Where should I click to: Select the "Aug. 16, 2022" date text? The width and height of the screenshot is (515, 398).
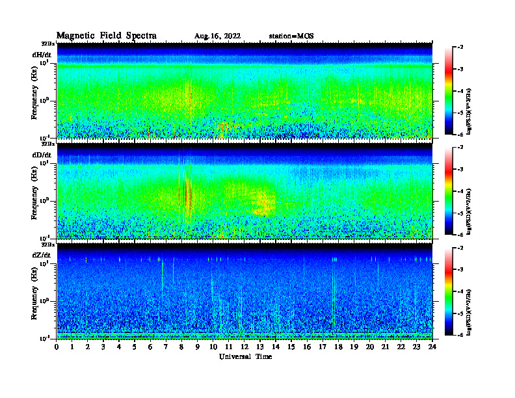[217, 36]
